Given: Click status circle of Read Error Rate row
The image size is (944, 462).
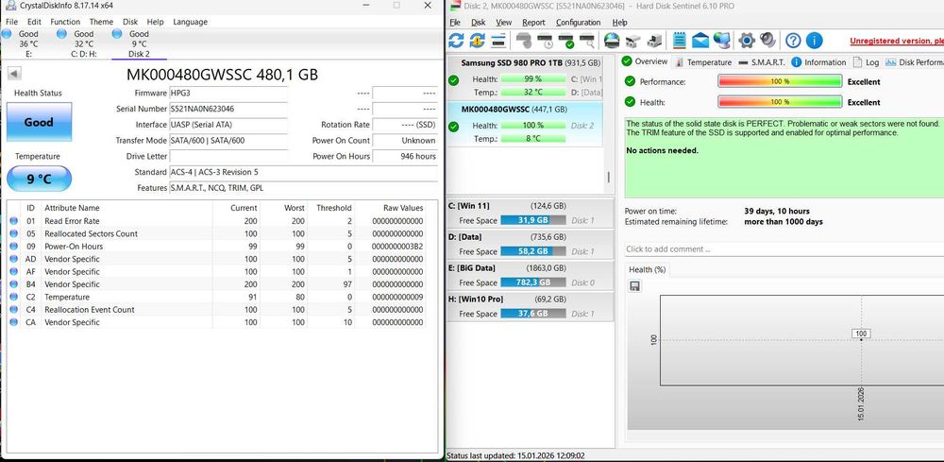Looking at the screenshot, I should tap(14, 221).
